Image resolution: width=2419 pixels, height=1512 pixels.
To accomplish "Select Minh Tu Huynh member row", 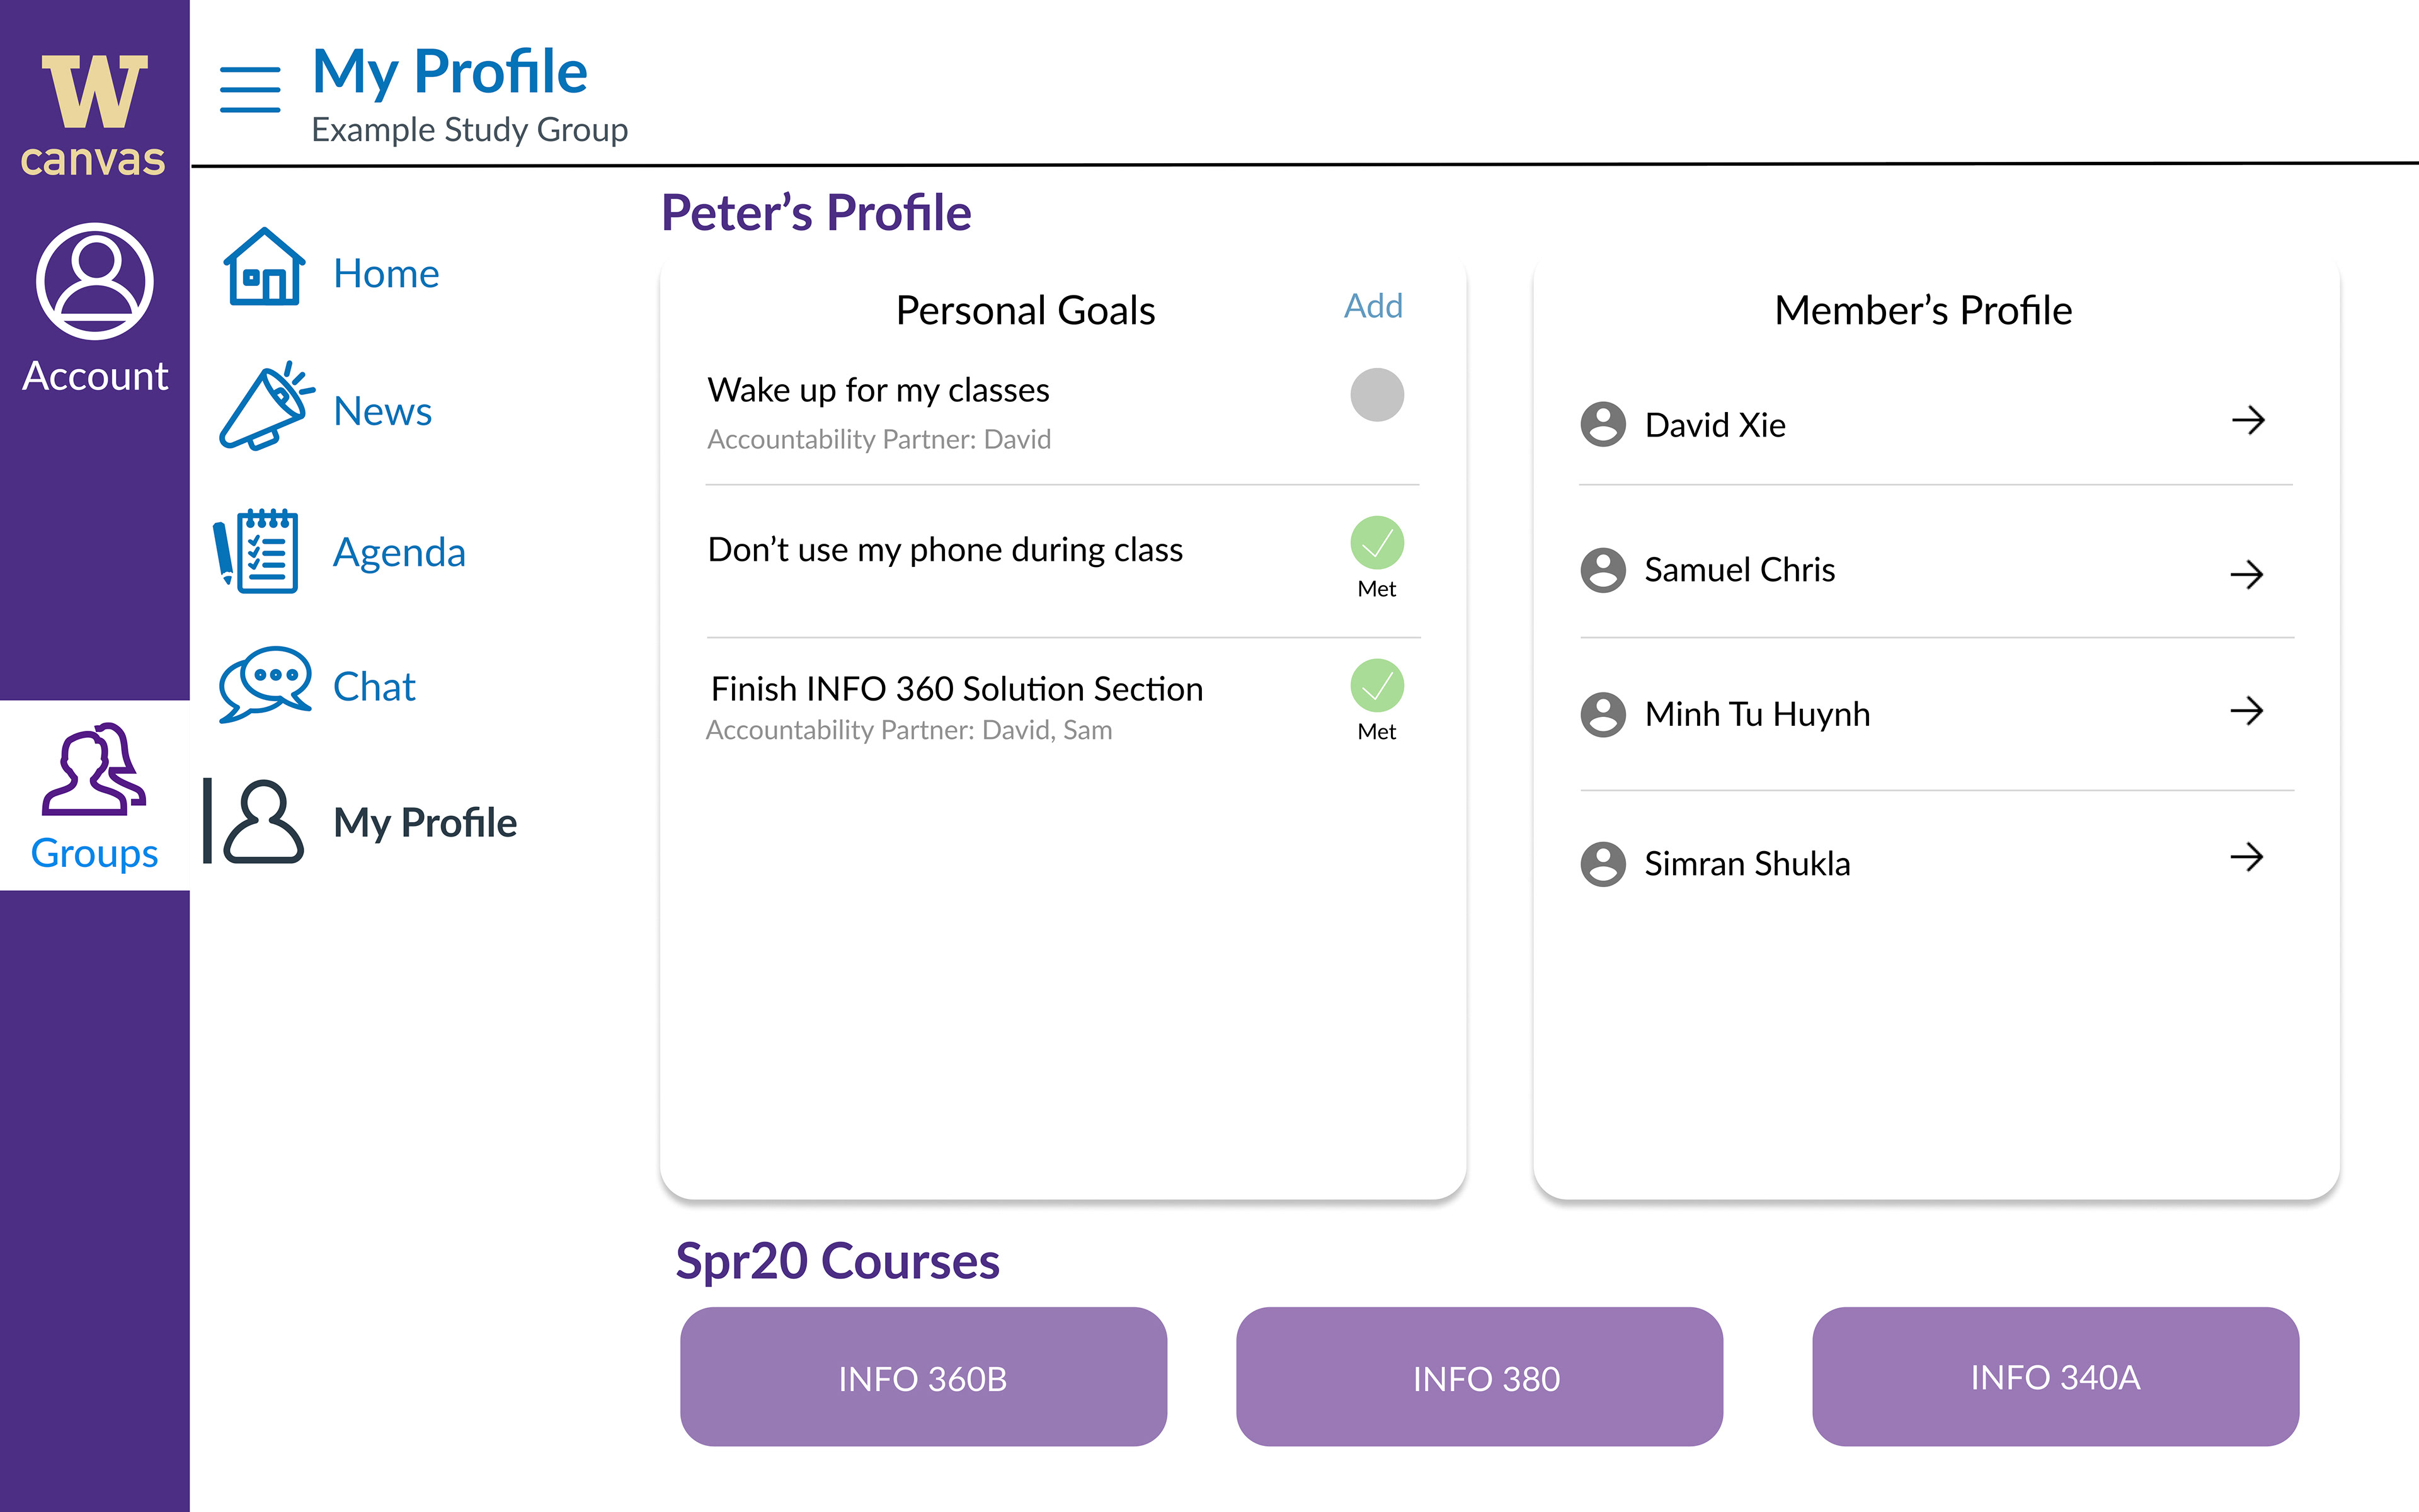I will click(1936, 714).
